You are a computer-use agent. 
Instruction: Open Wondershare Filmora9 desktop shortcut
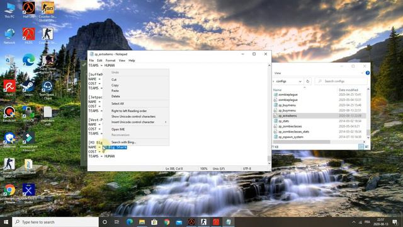(28, 141)
